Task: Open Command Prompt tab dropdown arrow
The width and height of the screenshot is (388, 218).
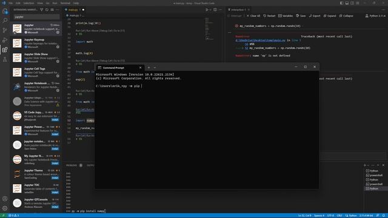Action: [155, 67]
